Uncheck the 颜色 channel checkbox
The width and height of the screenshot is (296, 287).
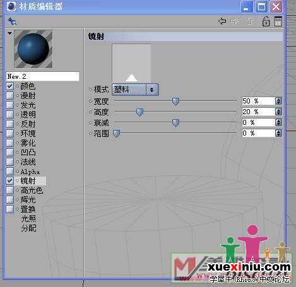click(x=10, y=86)
